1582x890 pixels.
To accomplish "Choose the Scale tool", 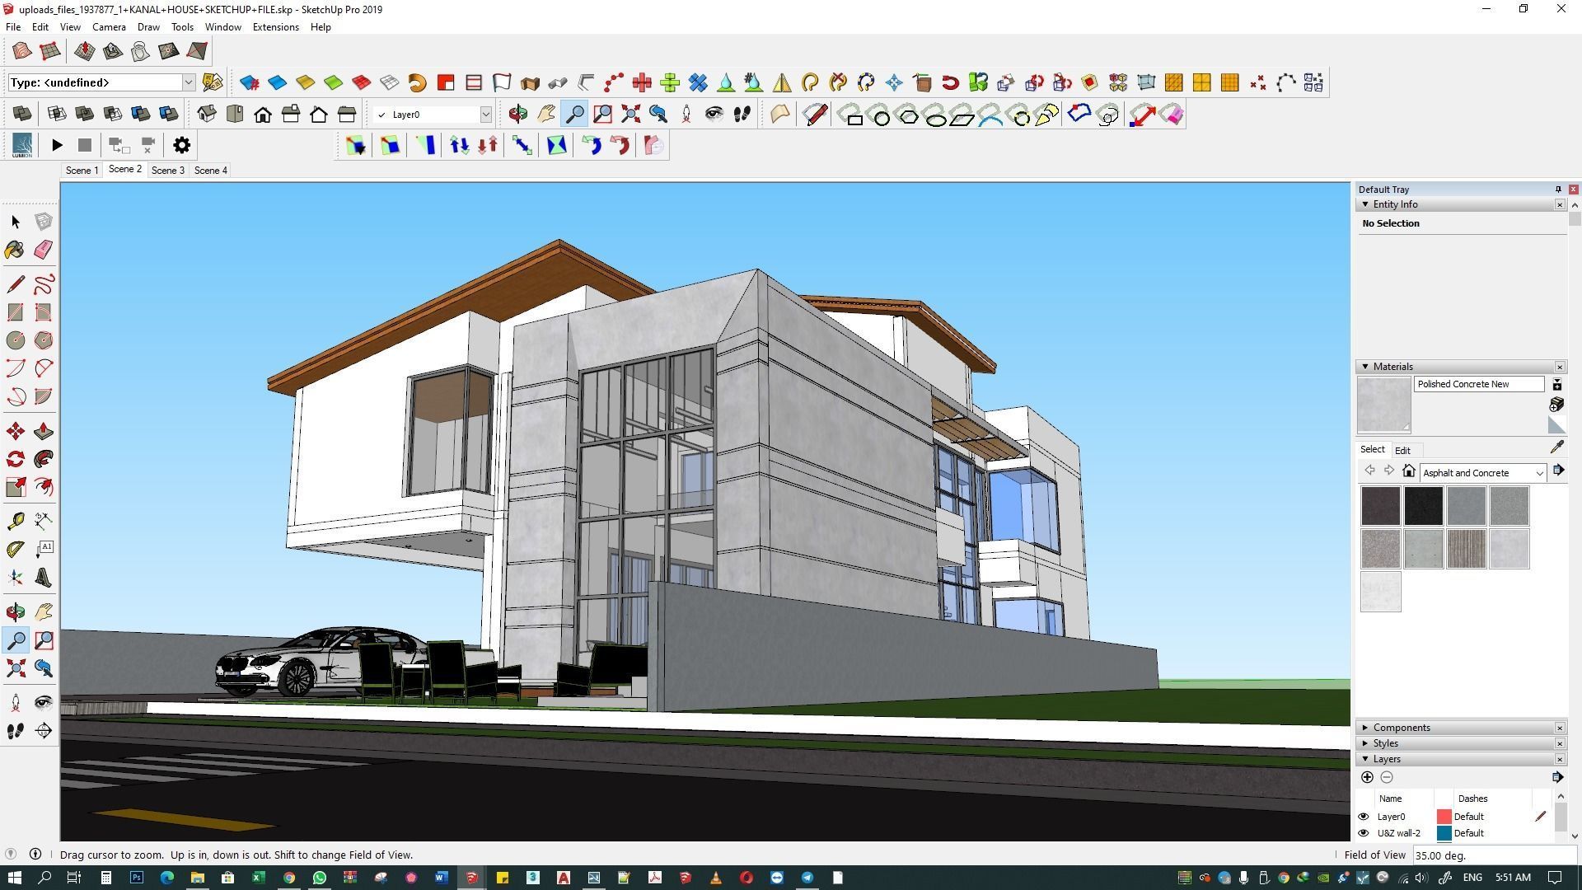I will click(16, 487).
